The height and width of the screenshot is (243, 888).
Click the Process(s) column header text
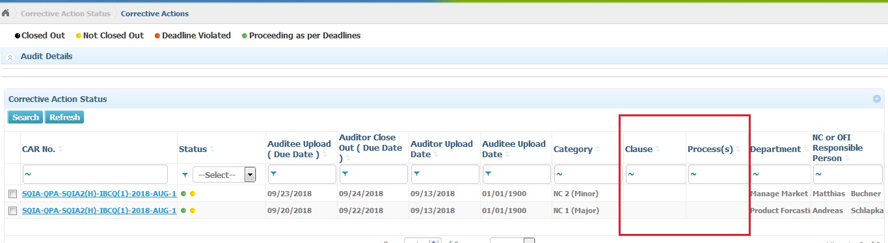pyautogui.click(x=710, y=149)
